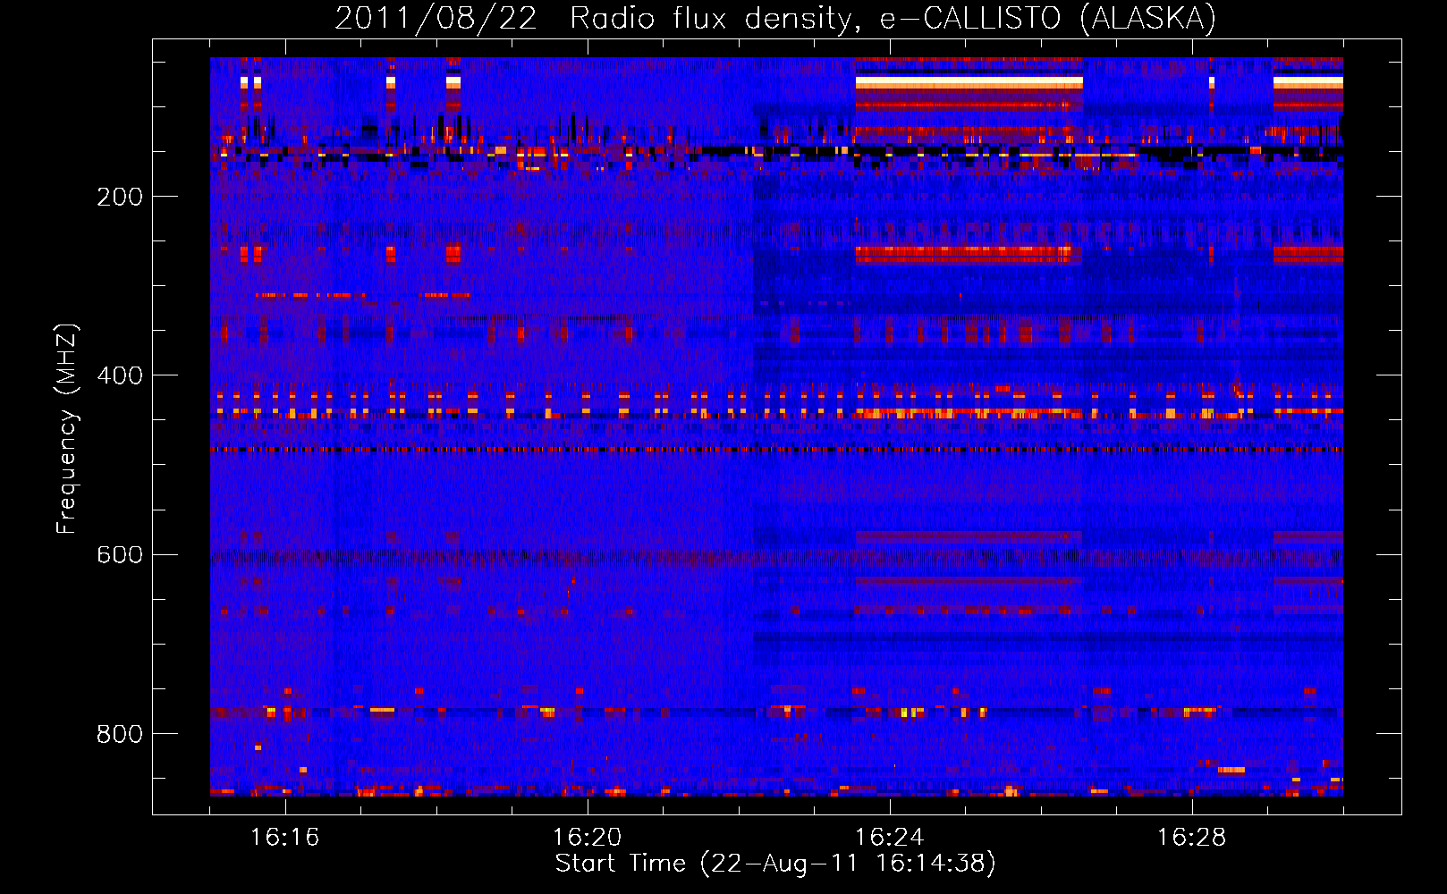Select the '800' frequency axis label
1447x894 pixels.
click(x=120, y=734)
